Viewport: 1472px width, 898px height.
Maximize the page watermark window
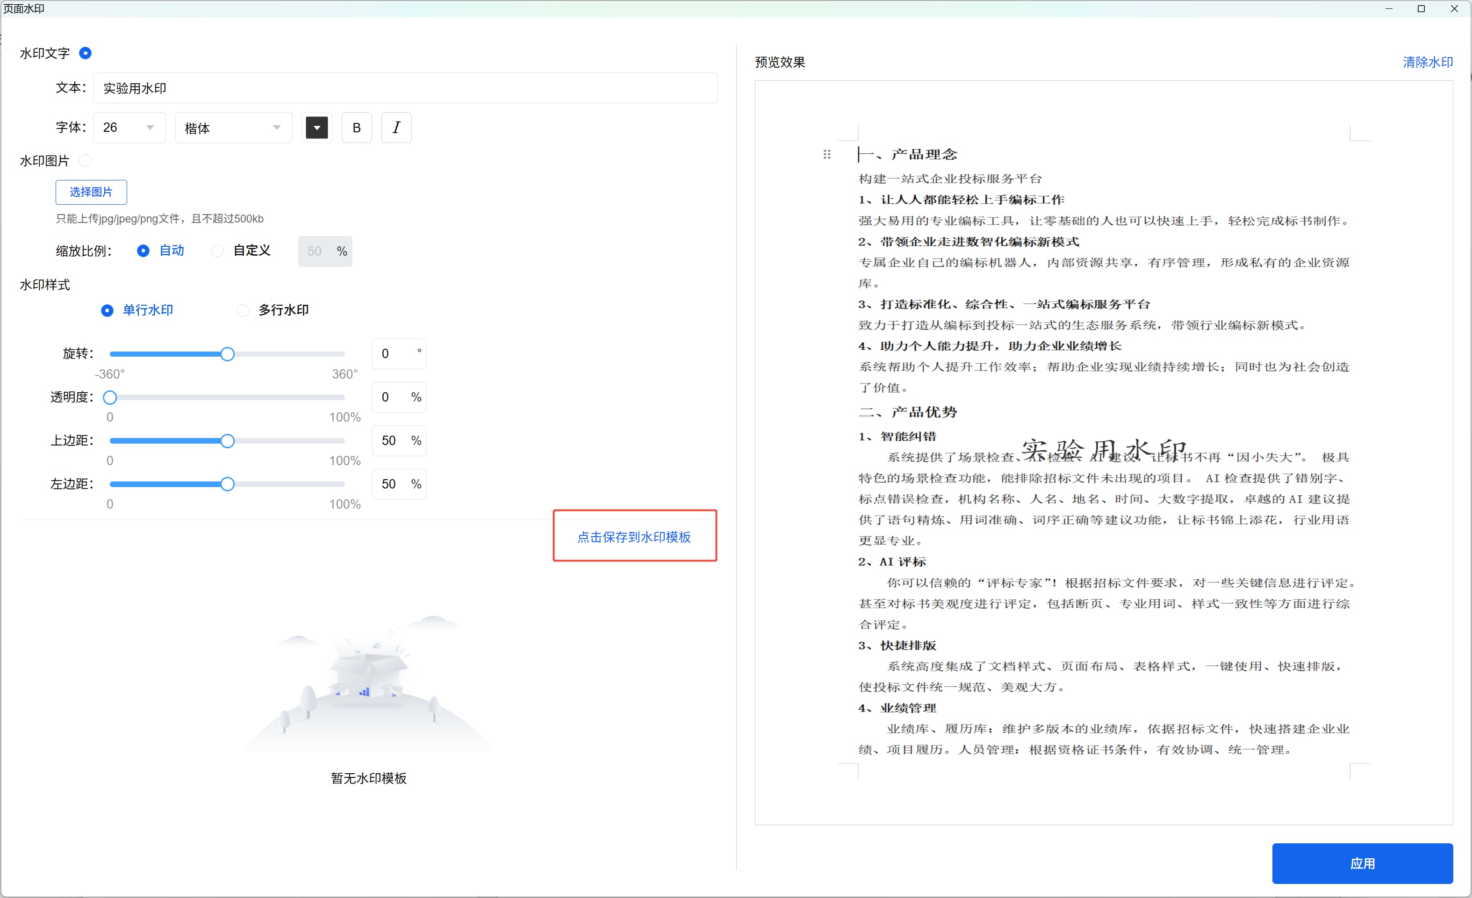pos(1421,8)
